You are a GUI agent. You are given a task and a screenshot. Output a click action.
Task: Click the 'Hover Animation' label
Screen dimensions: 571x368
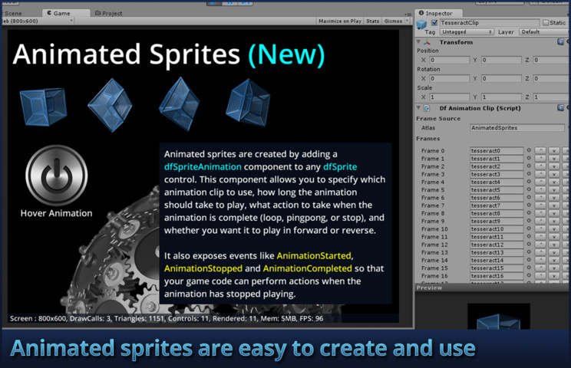pyautogui.click(x=57, y=213)
